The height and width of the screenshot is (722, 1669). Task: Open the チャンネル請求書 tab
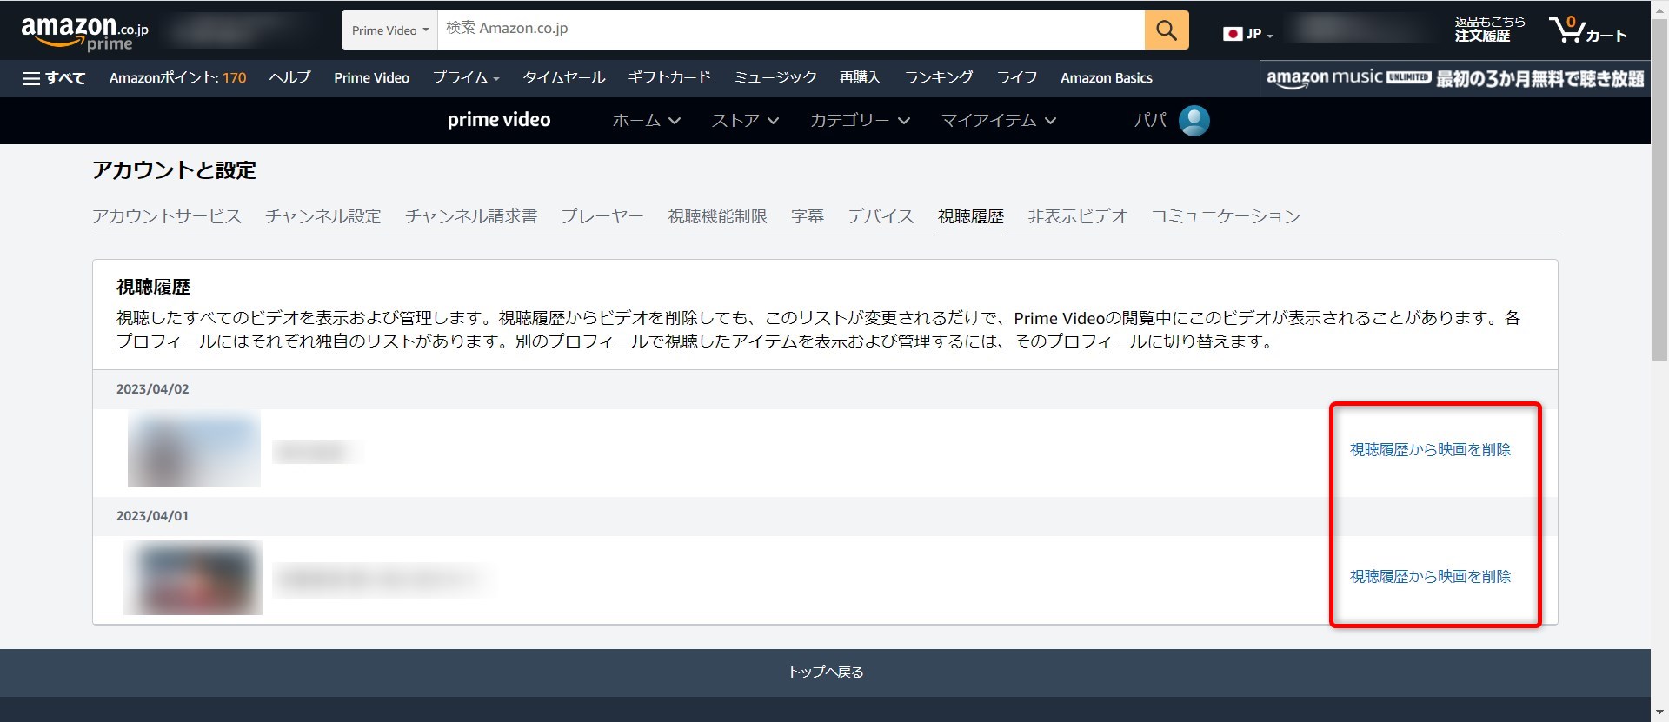(471, 216)
